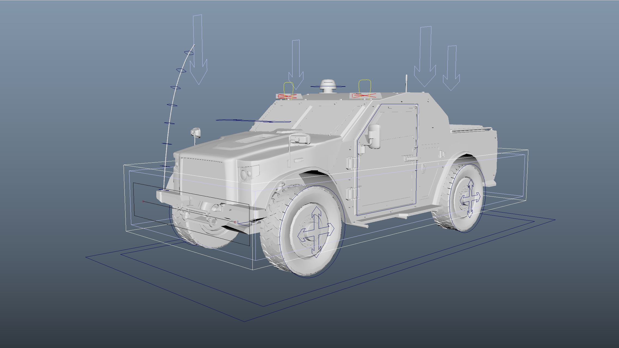Select the right yellow loop roof control
The width and height of the screenshot is (619, 348).
[365, 89]
